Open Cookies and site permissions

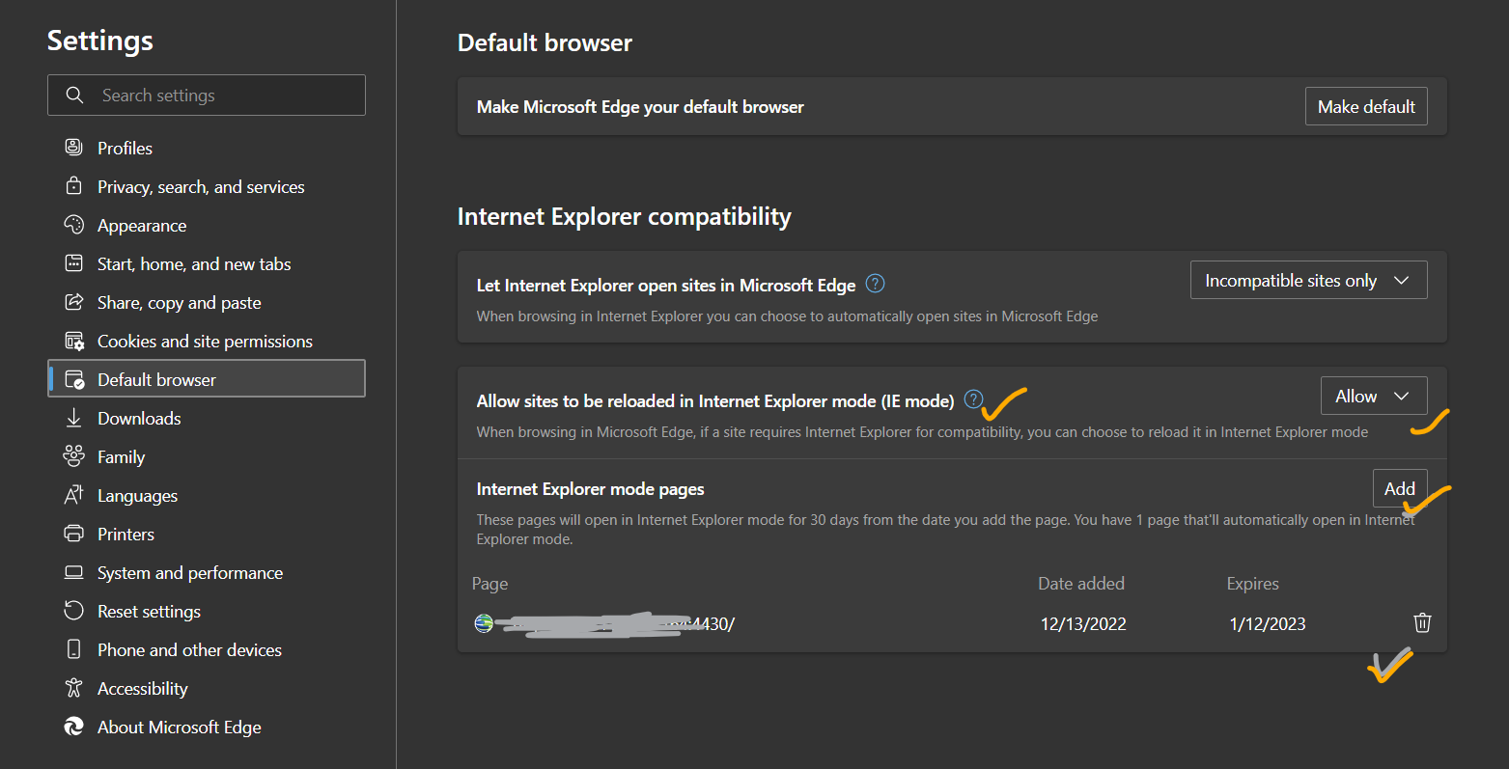(x=207, y=341)
